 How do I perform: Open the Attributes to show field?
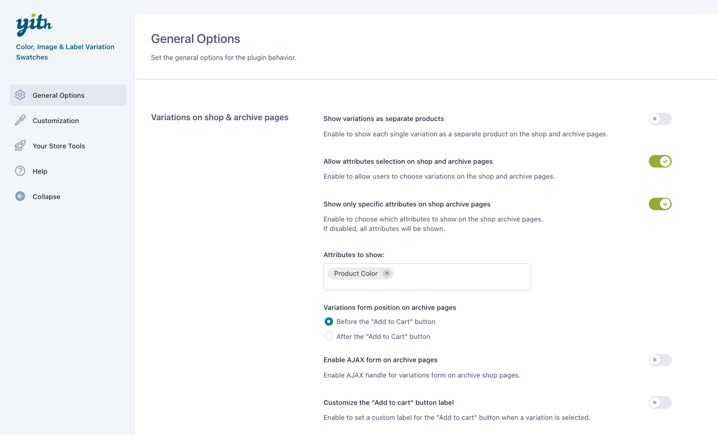point(460,277)
